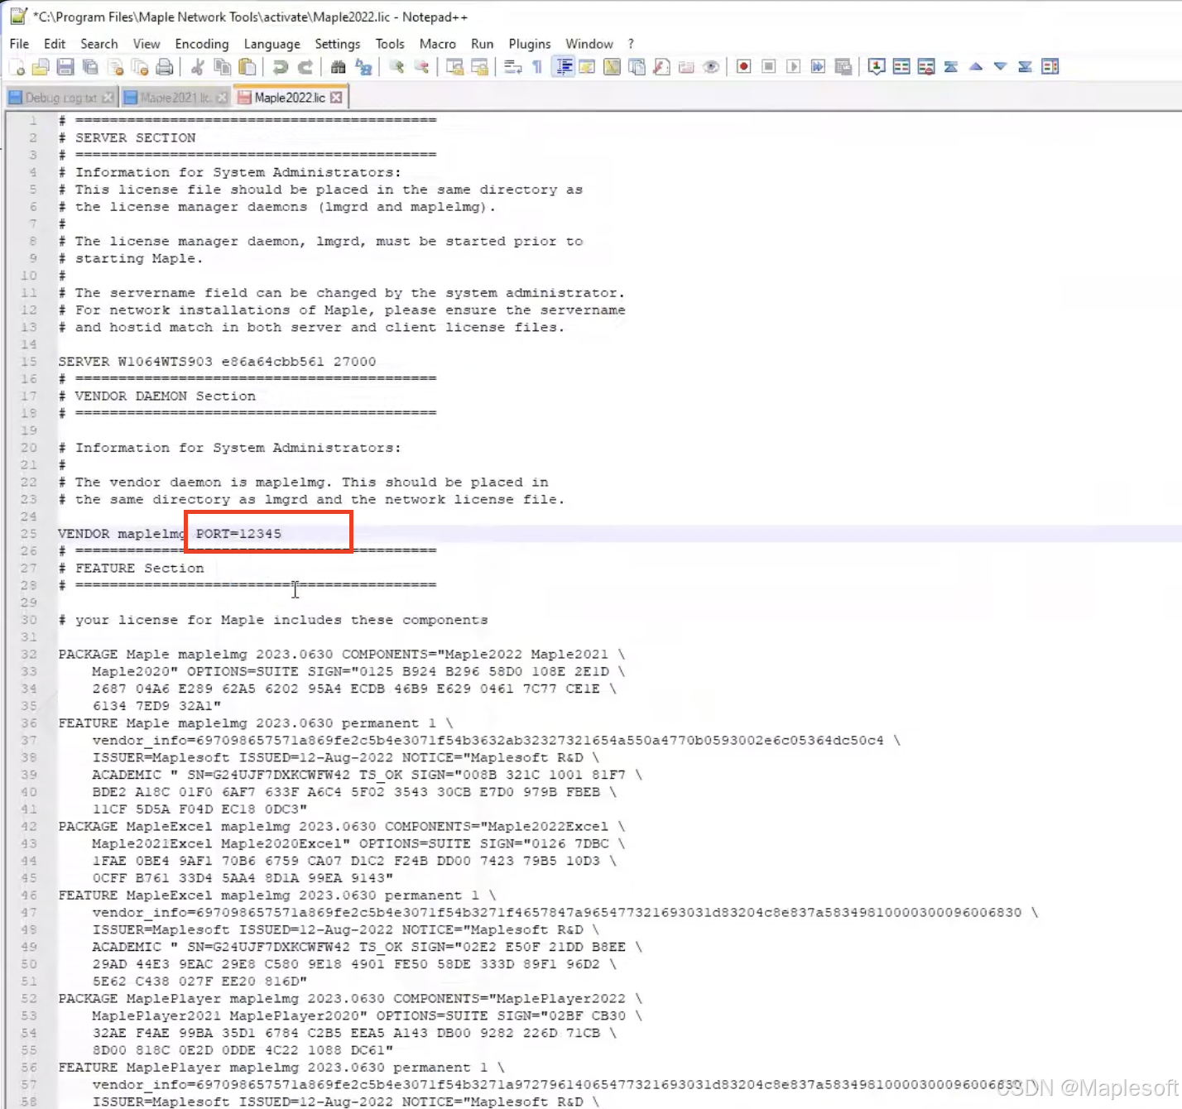The height and width of the screenshot is (1109, 1182).
Task: Switch to the Debug log.txt tab
Action: pos(60,98)
